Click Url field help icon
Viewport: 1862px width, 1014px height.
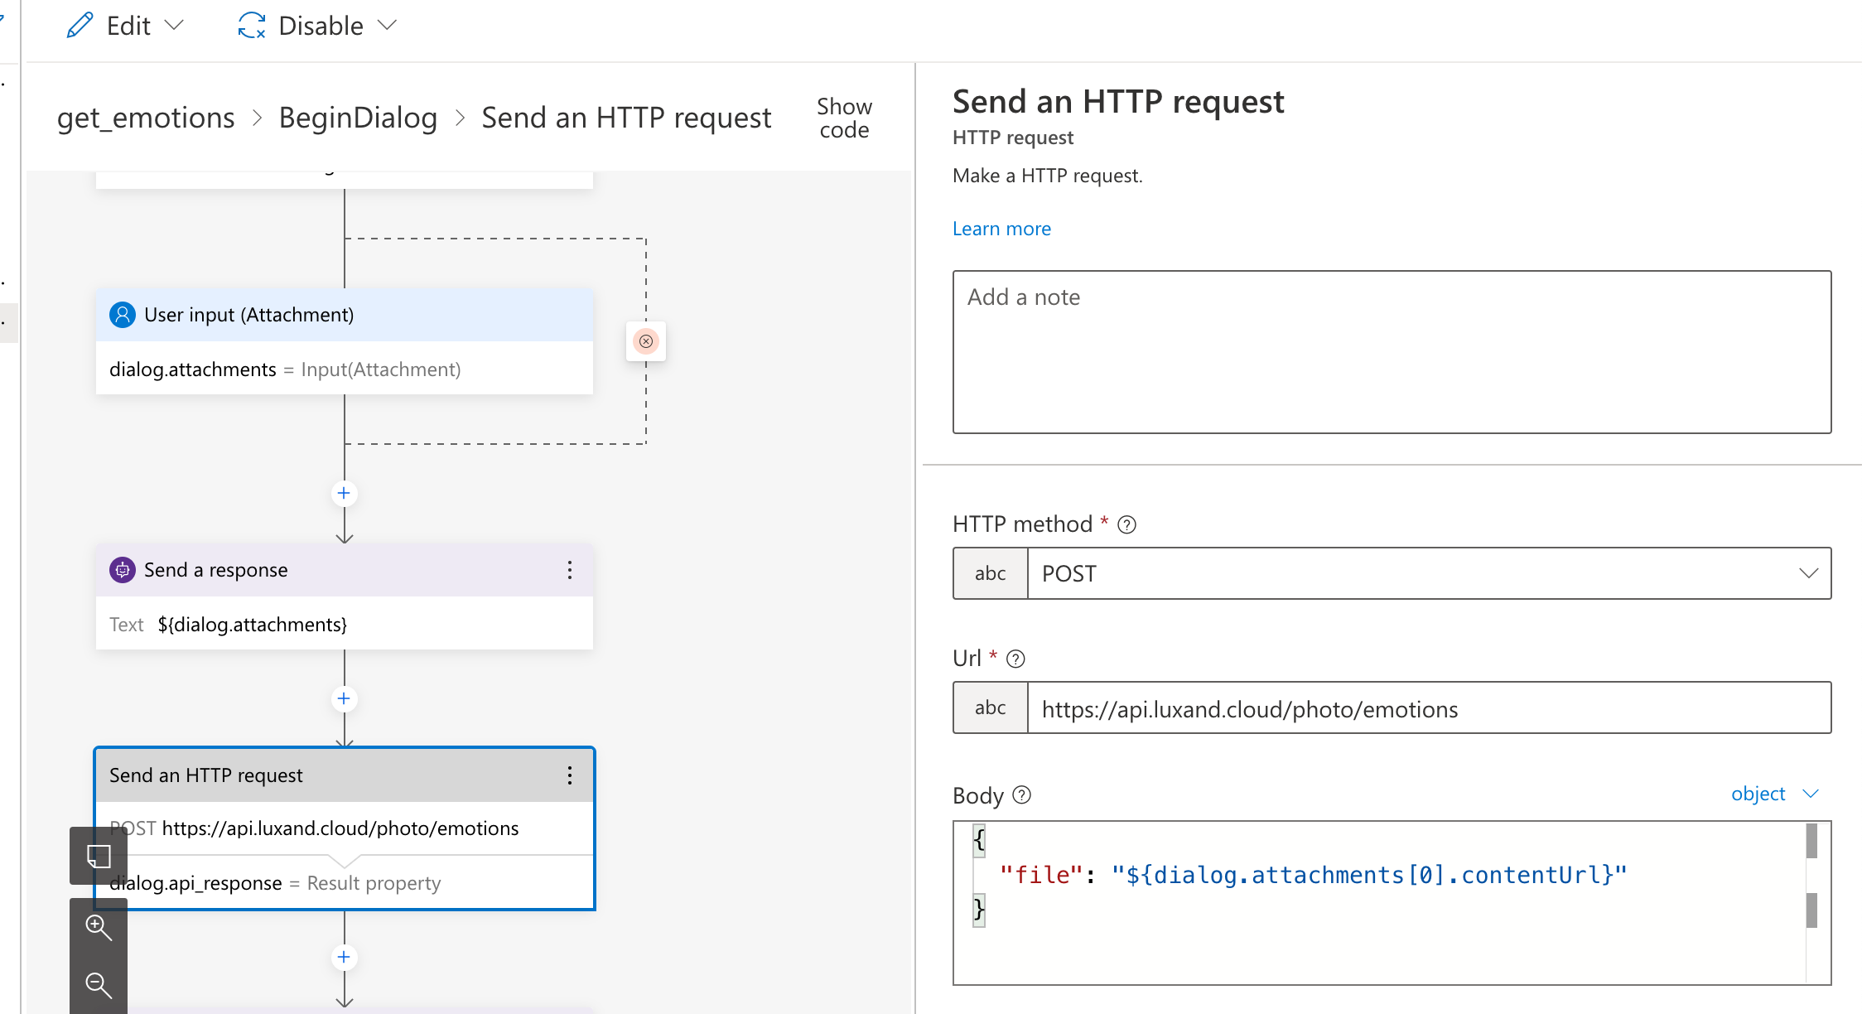(1015, 659)
